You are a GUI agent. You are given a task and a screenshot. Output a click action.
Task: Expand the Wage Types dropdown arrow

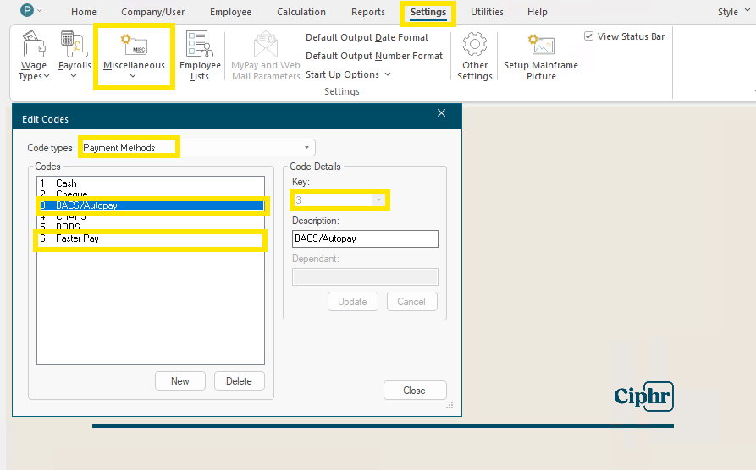(x=47, y=76)
